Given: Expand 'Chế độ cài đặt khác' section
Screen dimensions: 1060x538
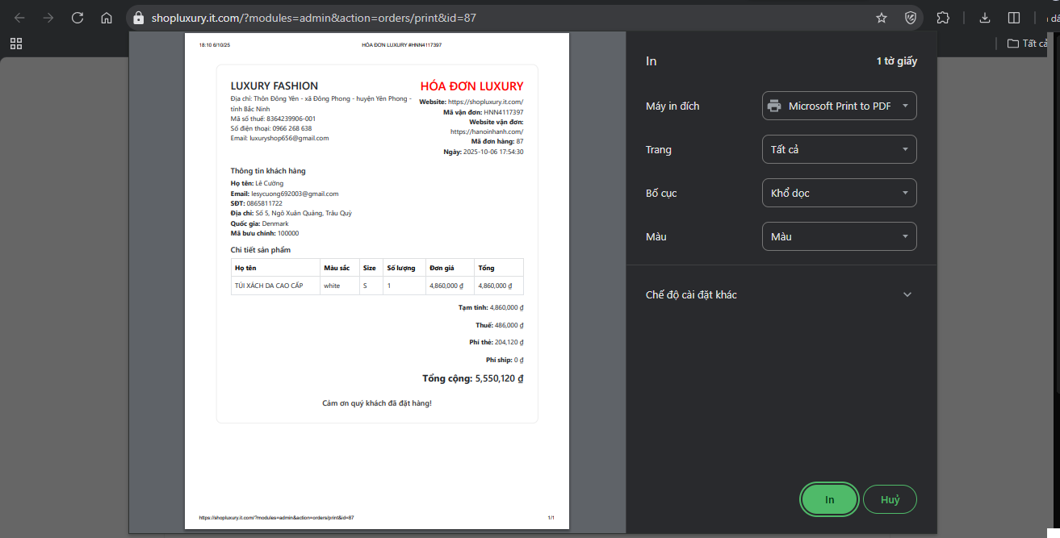Looking at the screenshot, I should point(781,294).
